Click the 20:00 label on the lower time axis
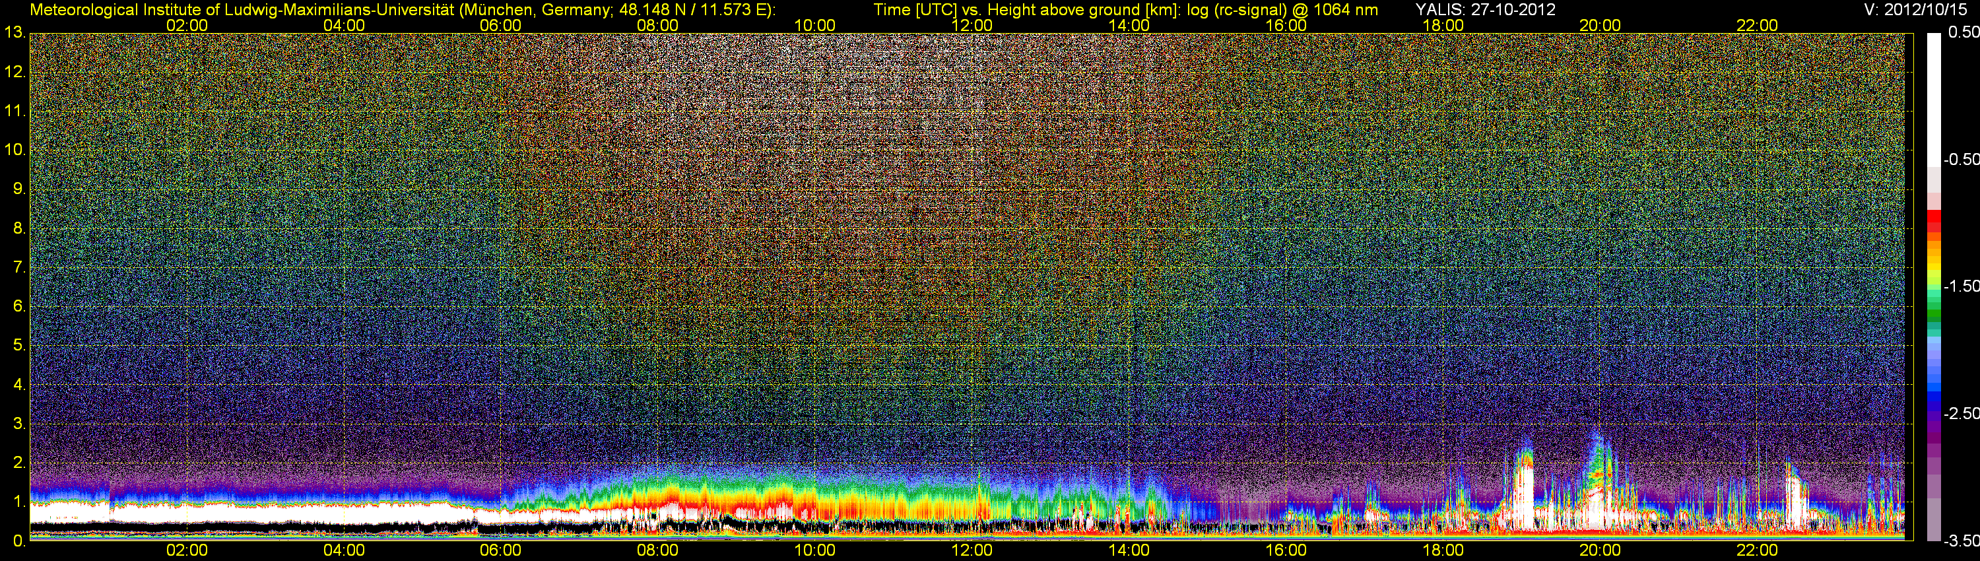The width and height of the screenshot is (1980, 561). click(x=1600, y=550)
